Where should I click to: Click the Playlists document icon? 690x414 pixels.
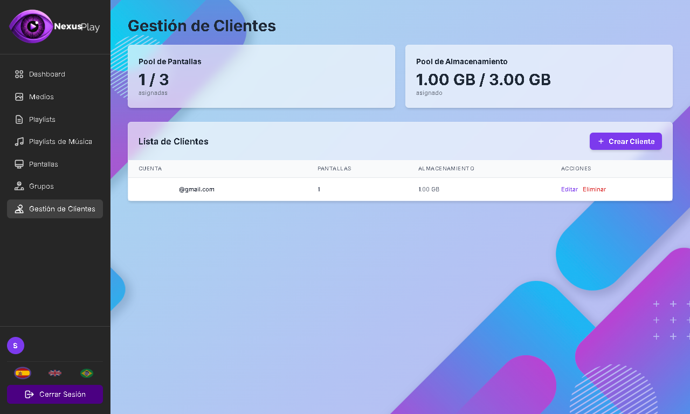tap(19, 119)
